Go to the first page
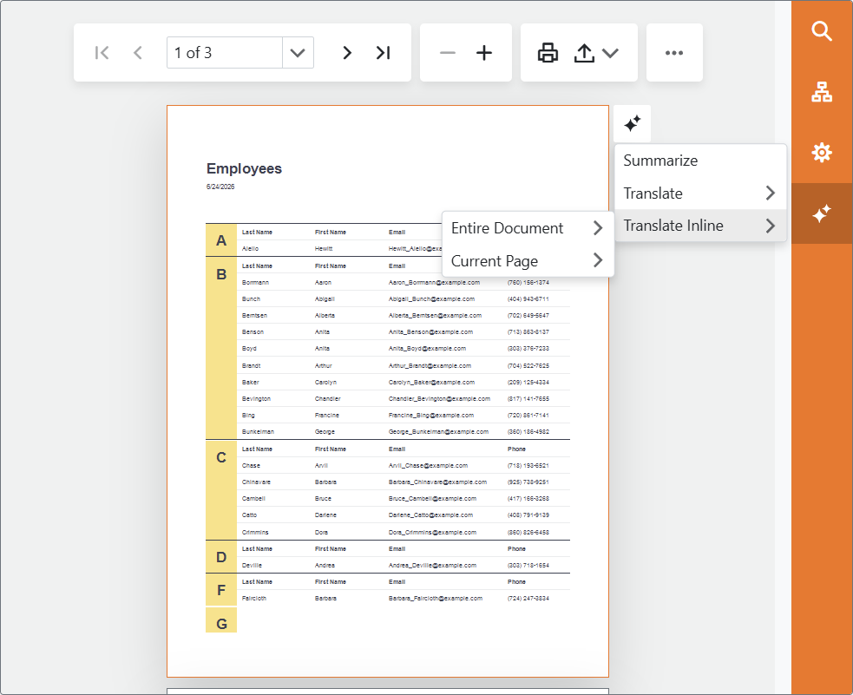 [102, 53]
